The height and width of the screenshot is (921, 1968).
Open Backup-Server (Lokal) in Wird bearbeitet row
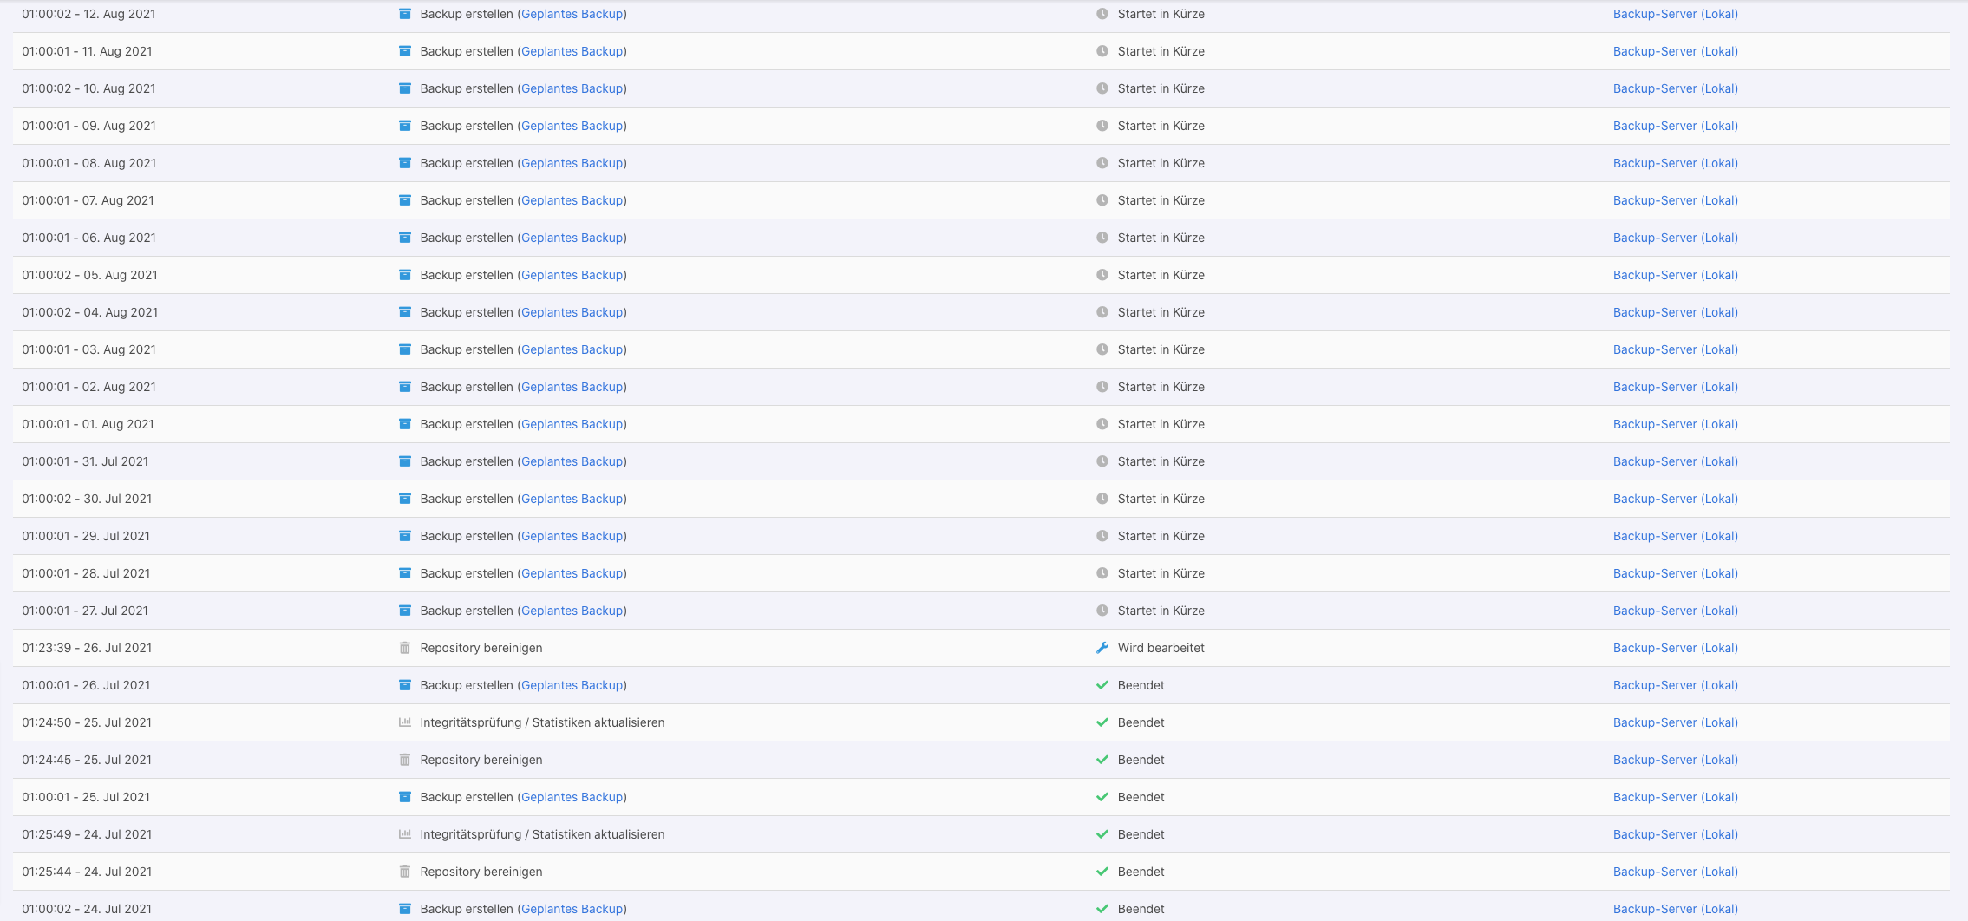[1675, 648]
